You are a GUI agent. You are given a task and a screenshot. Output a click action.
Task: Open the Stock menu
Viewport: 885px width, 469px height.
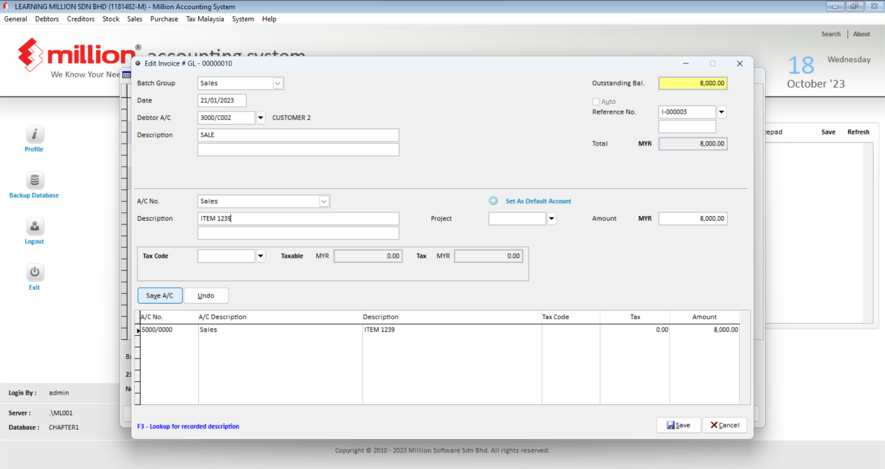coord(111,19)
